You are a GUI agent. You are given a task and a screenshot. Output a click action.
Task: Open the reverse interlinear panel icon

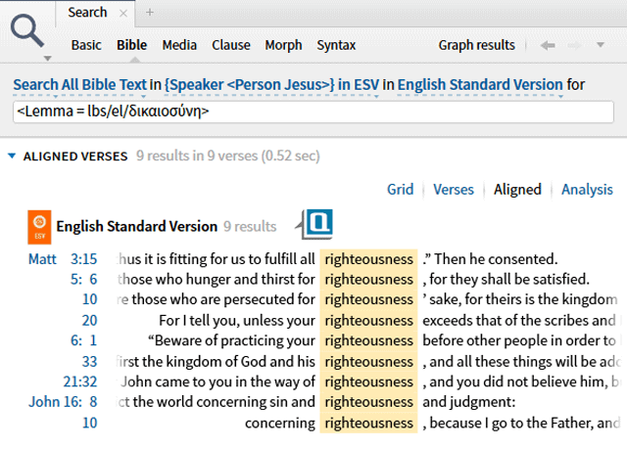click(317, 224)
